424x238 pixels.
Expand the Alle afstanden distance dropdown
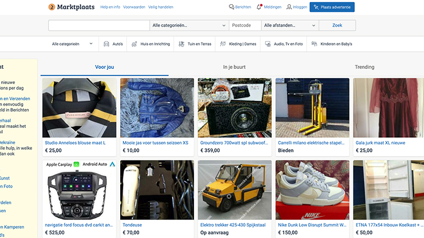[x=289, y=25]
